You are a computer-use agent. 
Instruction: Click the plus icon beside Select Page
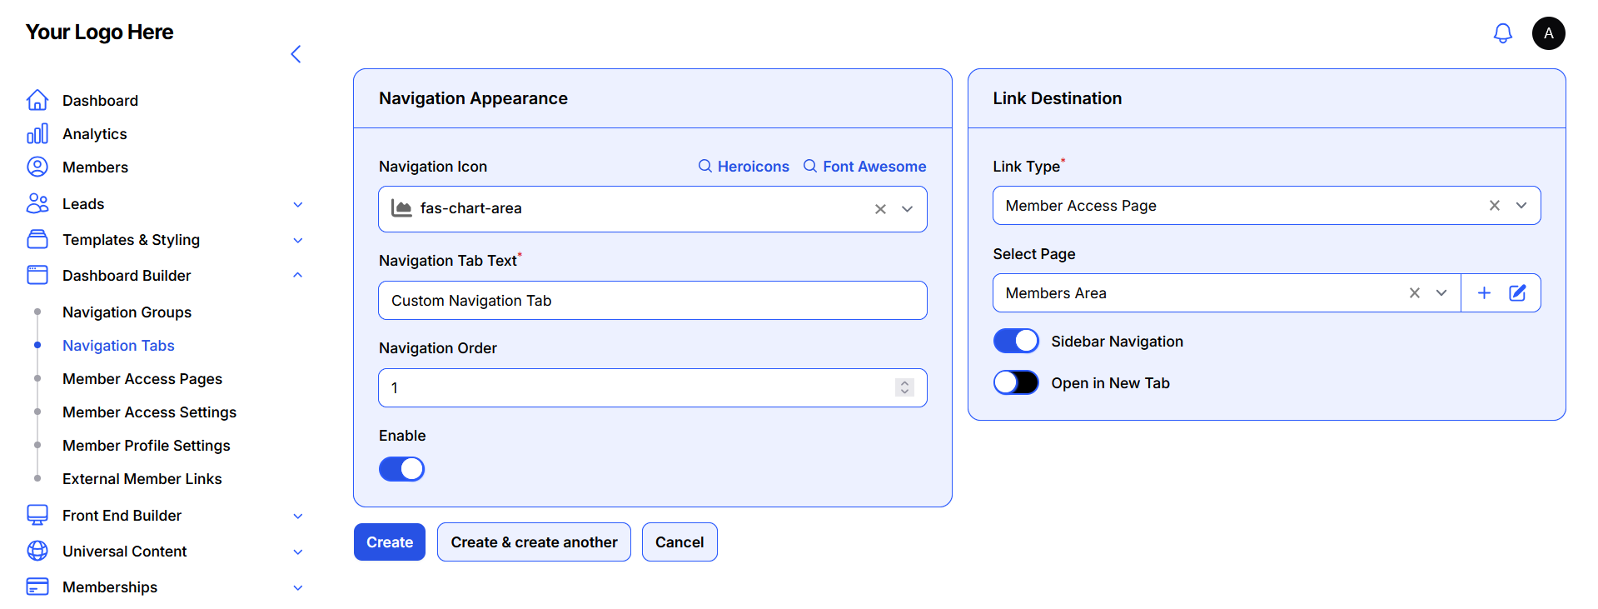1484,293
